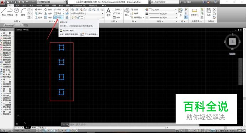Select the Polyline (多段线) tool
246x133 pixels.
pos(10,12)
